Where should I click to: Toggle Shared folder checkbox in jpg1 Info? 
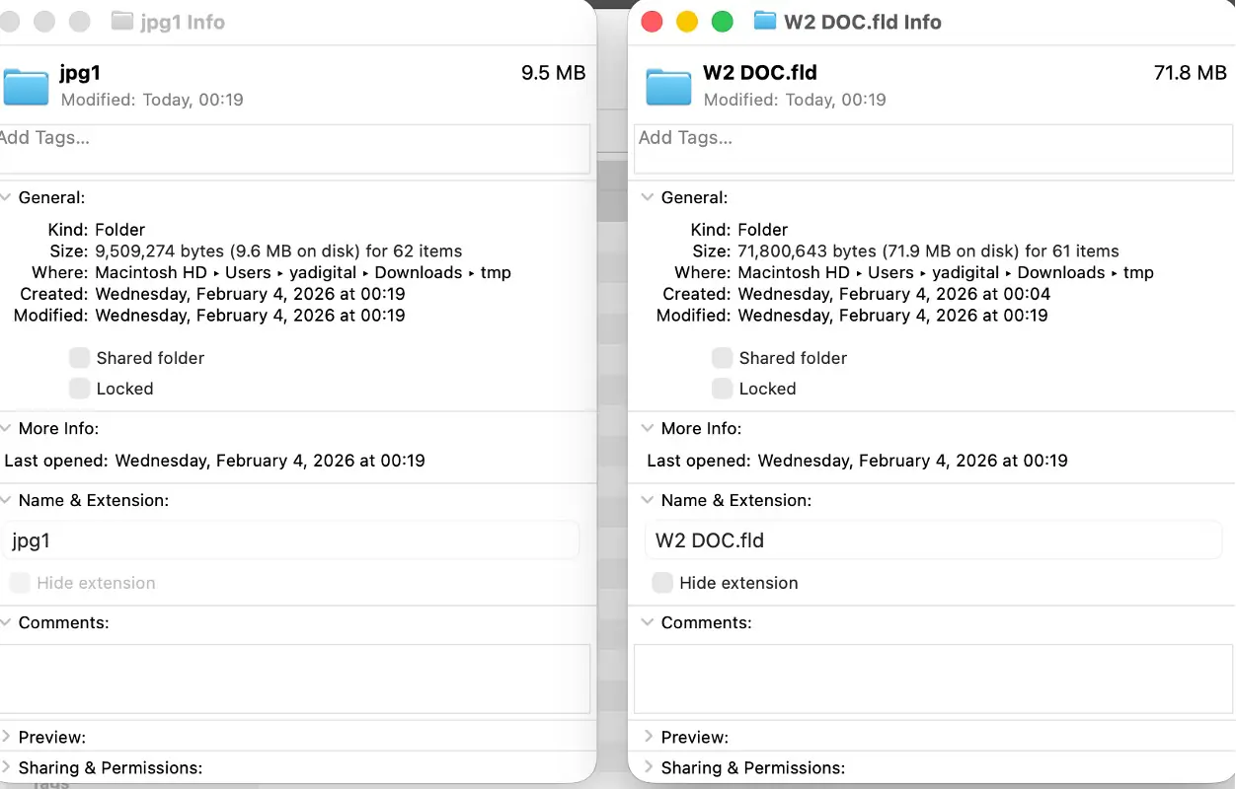click(79, 357)
